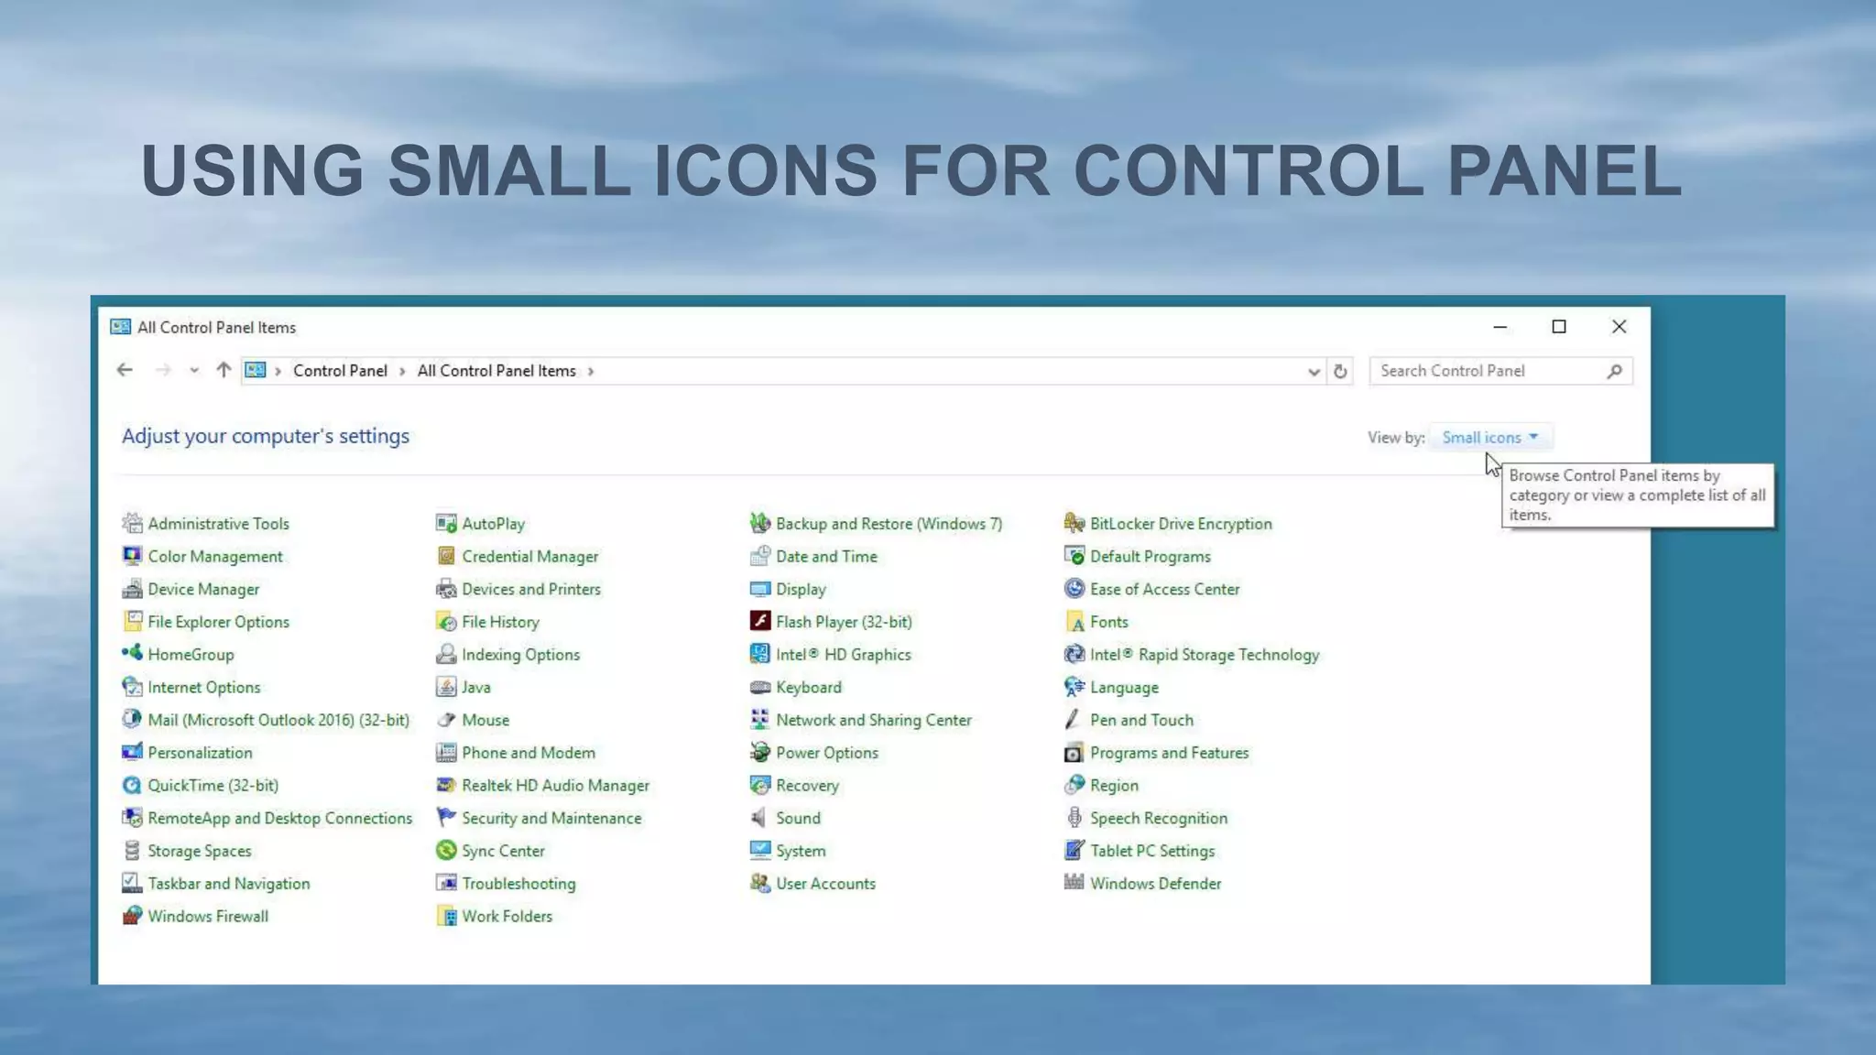Click the address bar folder icon
This screenshot has height=1055, width=1876.
click(x=256, y=370)
